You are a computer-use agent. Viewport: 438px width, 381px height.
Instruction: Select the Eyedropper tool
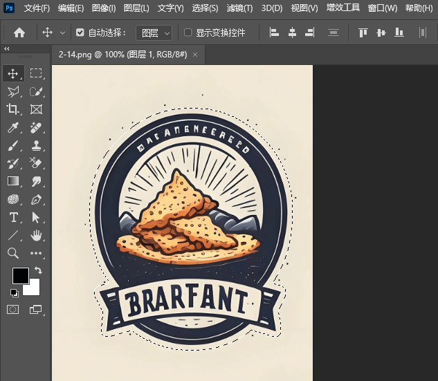[x=13, y=127]
